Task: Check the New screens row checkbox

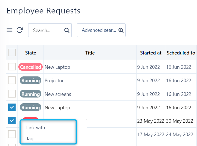Action: (x=12, y=94)
